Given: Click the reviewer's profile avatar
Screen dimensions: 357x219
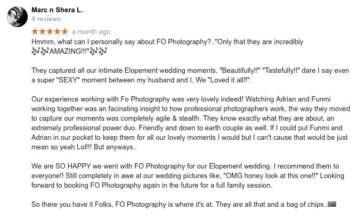Looking at the screenshot, I should pos(17,16).
